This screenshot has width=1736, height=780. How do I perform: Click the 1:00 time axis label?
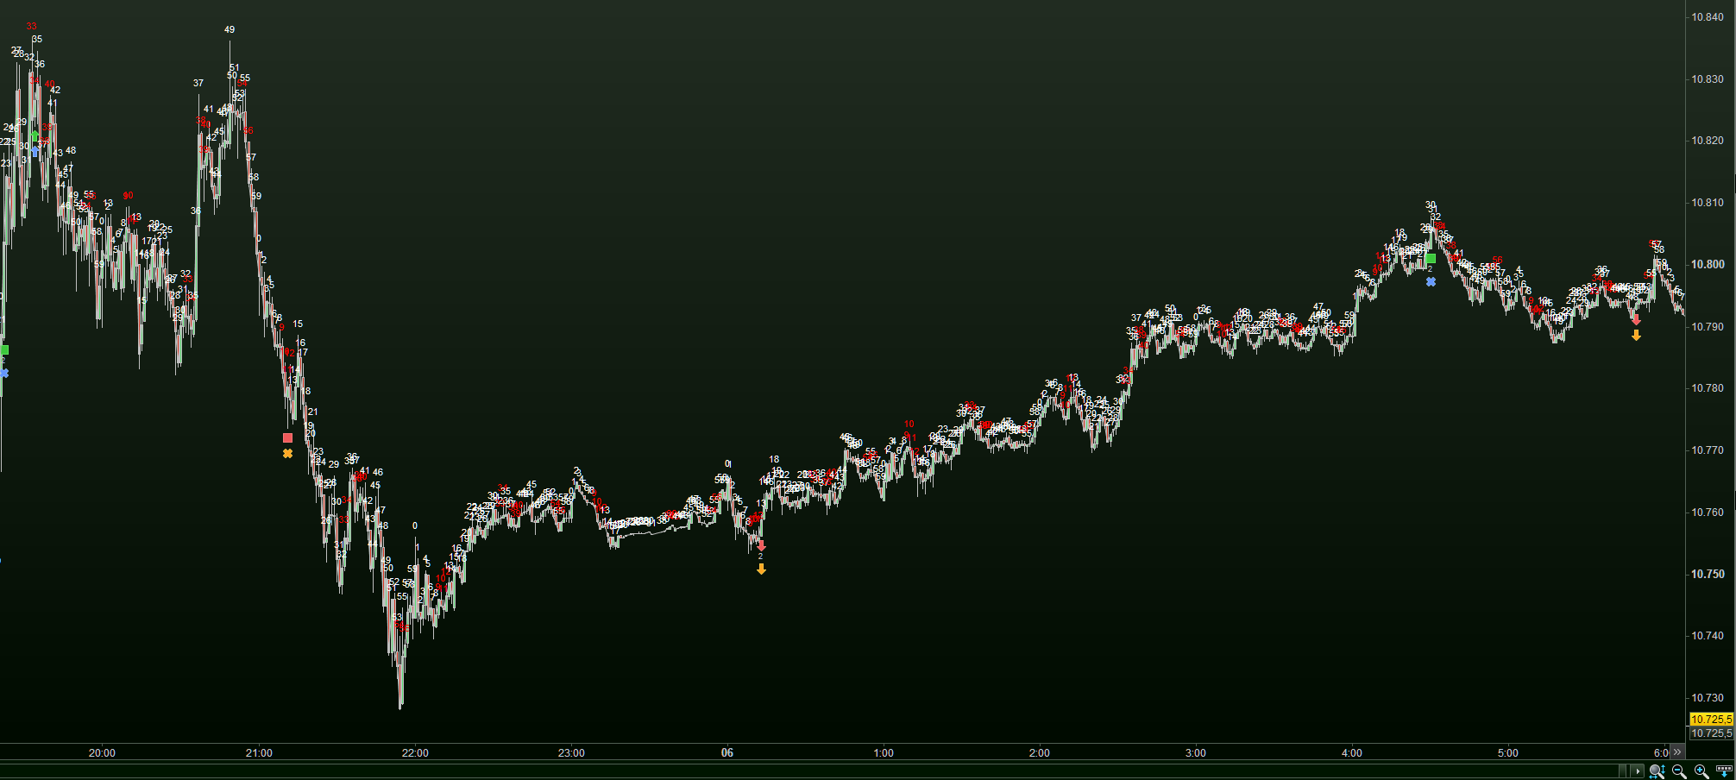(x=884, y=753)
